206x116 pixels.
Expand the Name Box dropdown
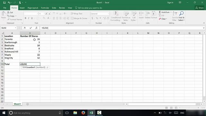click(x=15, y=28)
